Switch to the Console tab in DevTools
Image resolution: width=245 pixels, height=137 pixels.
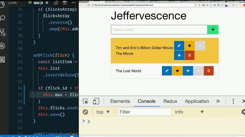(147, 101)
